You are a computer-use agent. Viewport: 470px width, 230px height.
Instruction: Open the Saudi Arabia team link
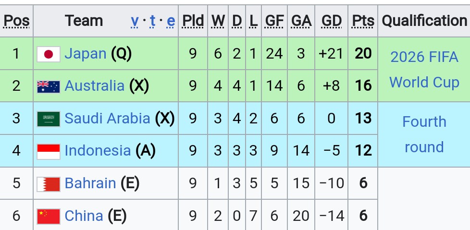click(x=107, y=118)
